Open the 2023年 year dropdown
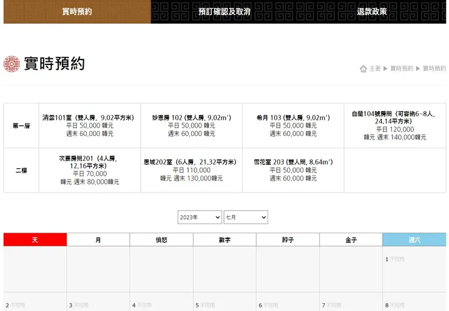The image size is (449, 311). pyautogui.click(x=200, y=217)
